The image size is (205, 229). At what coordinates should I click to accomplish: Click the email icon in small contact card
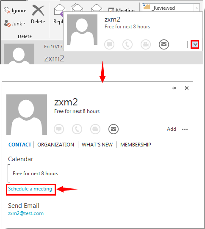(164, 44)
